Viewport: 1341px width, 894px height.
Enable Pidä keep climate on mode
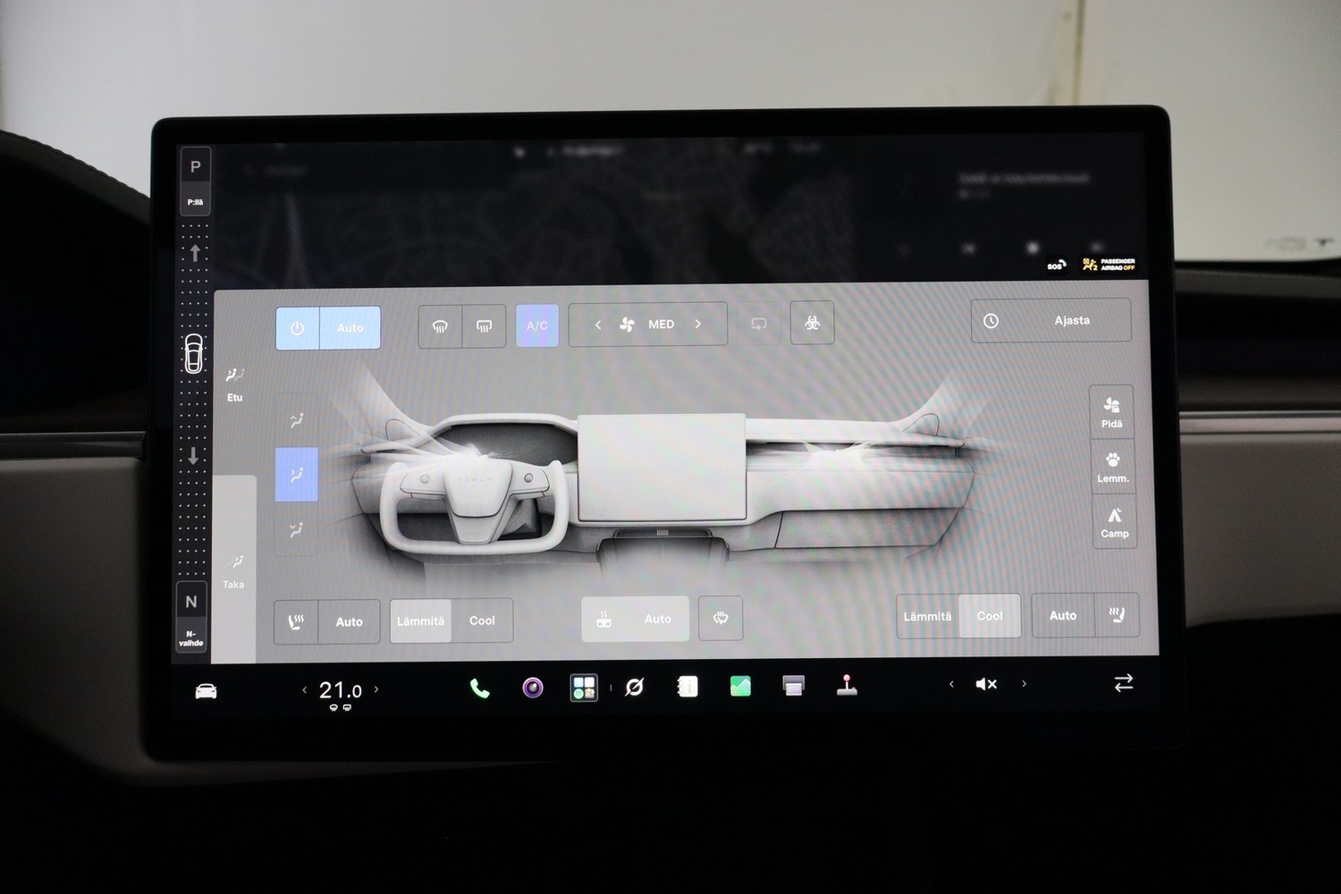1112,412
